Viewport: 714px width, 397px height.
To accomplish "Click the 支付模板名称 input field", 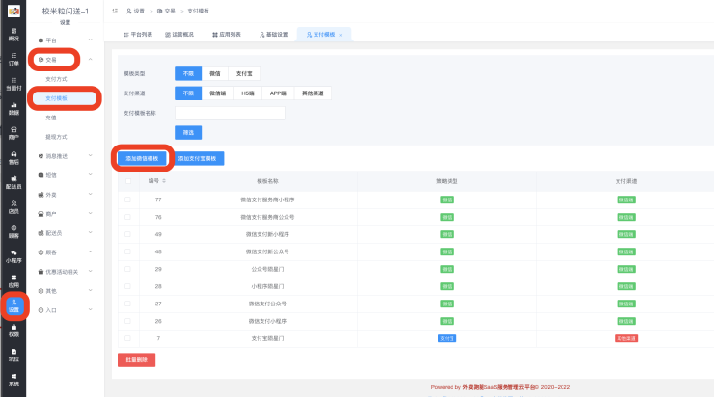I will pyautogui.click(x=230, y=113).
